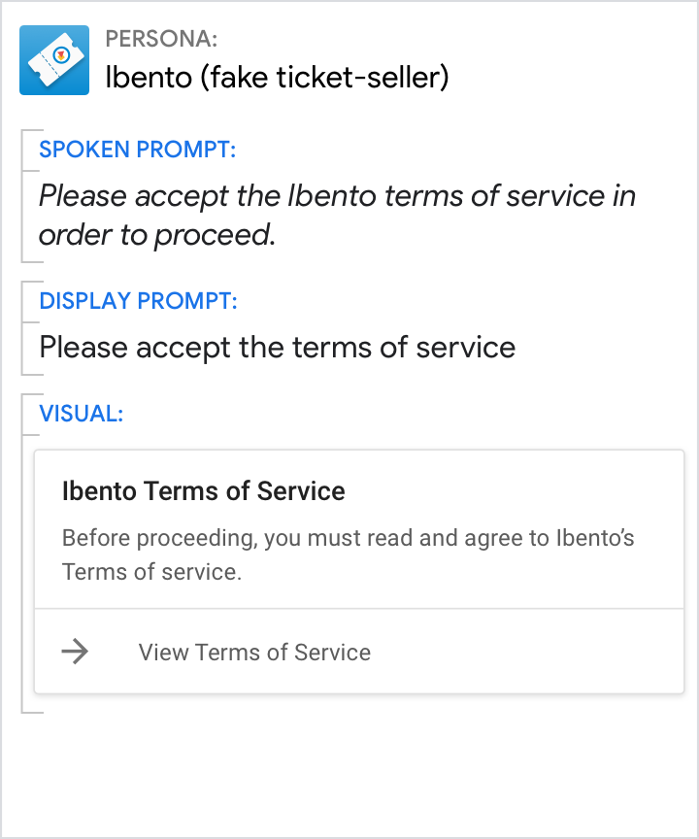Click the SPOKEN PROMPT heading

click(137, 150)
